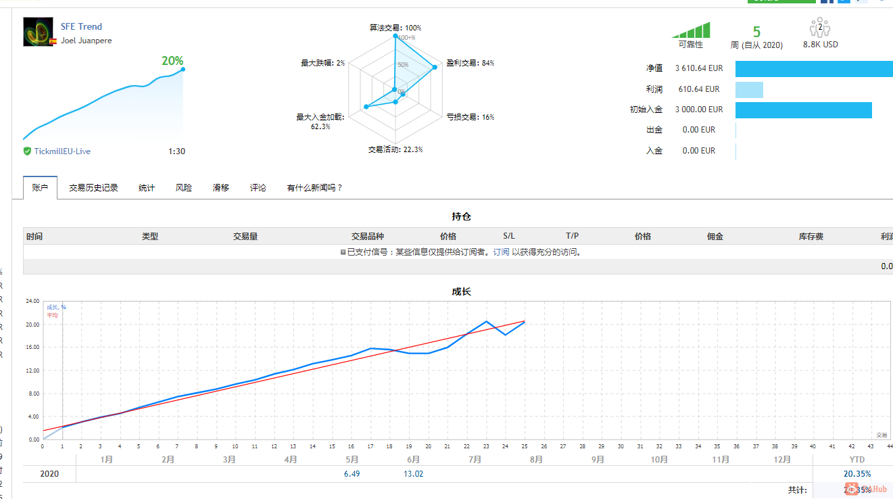Click the 库存费 column header
Image resolution: width=893 pixels, height=499 pixels.
[811, 237]
